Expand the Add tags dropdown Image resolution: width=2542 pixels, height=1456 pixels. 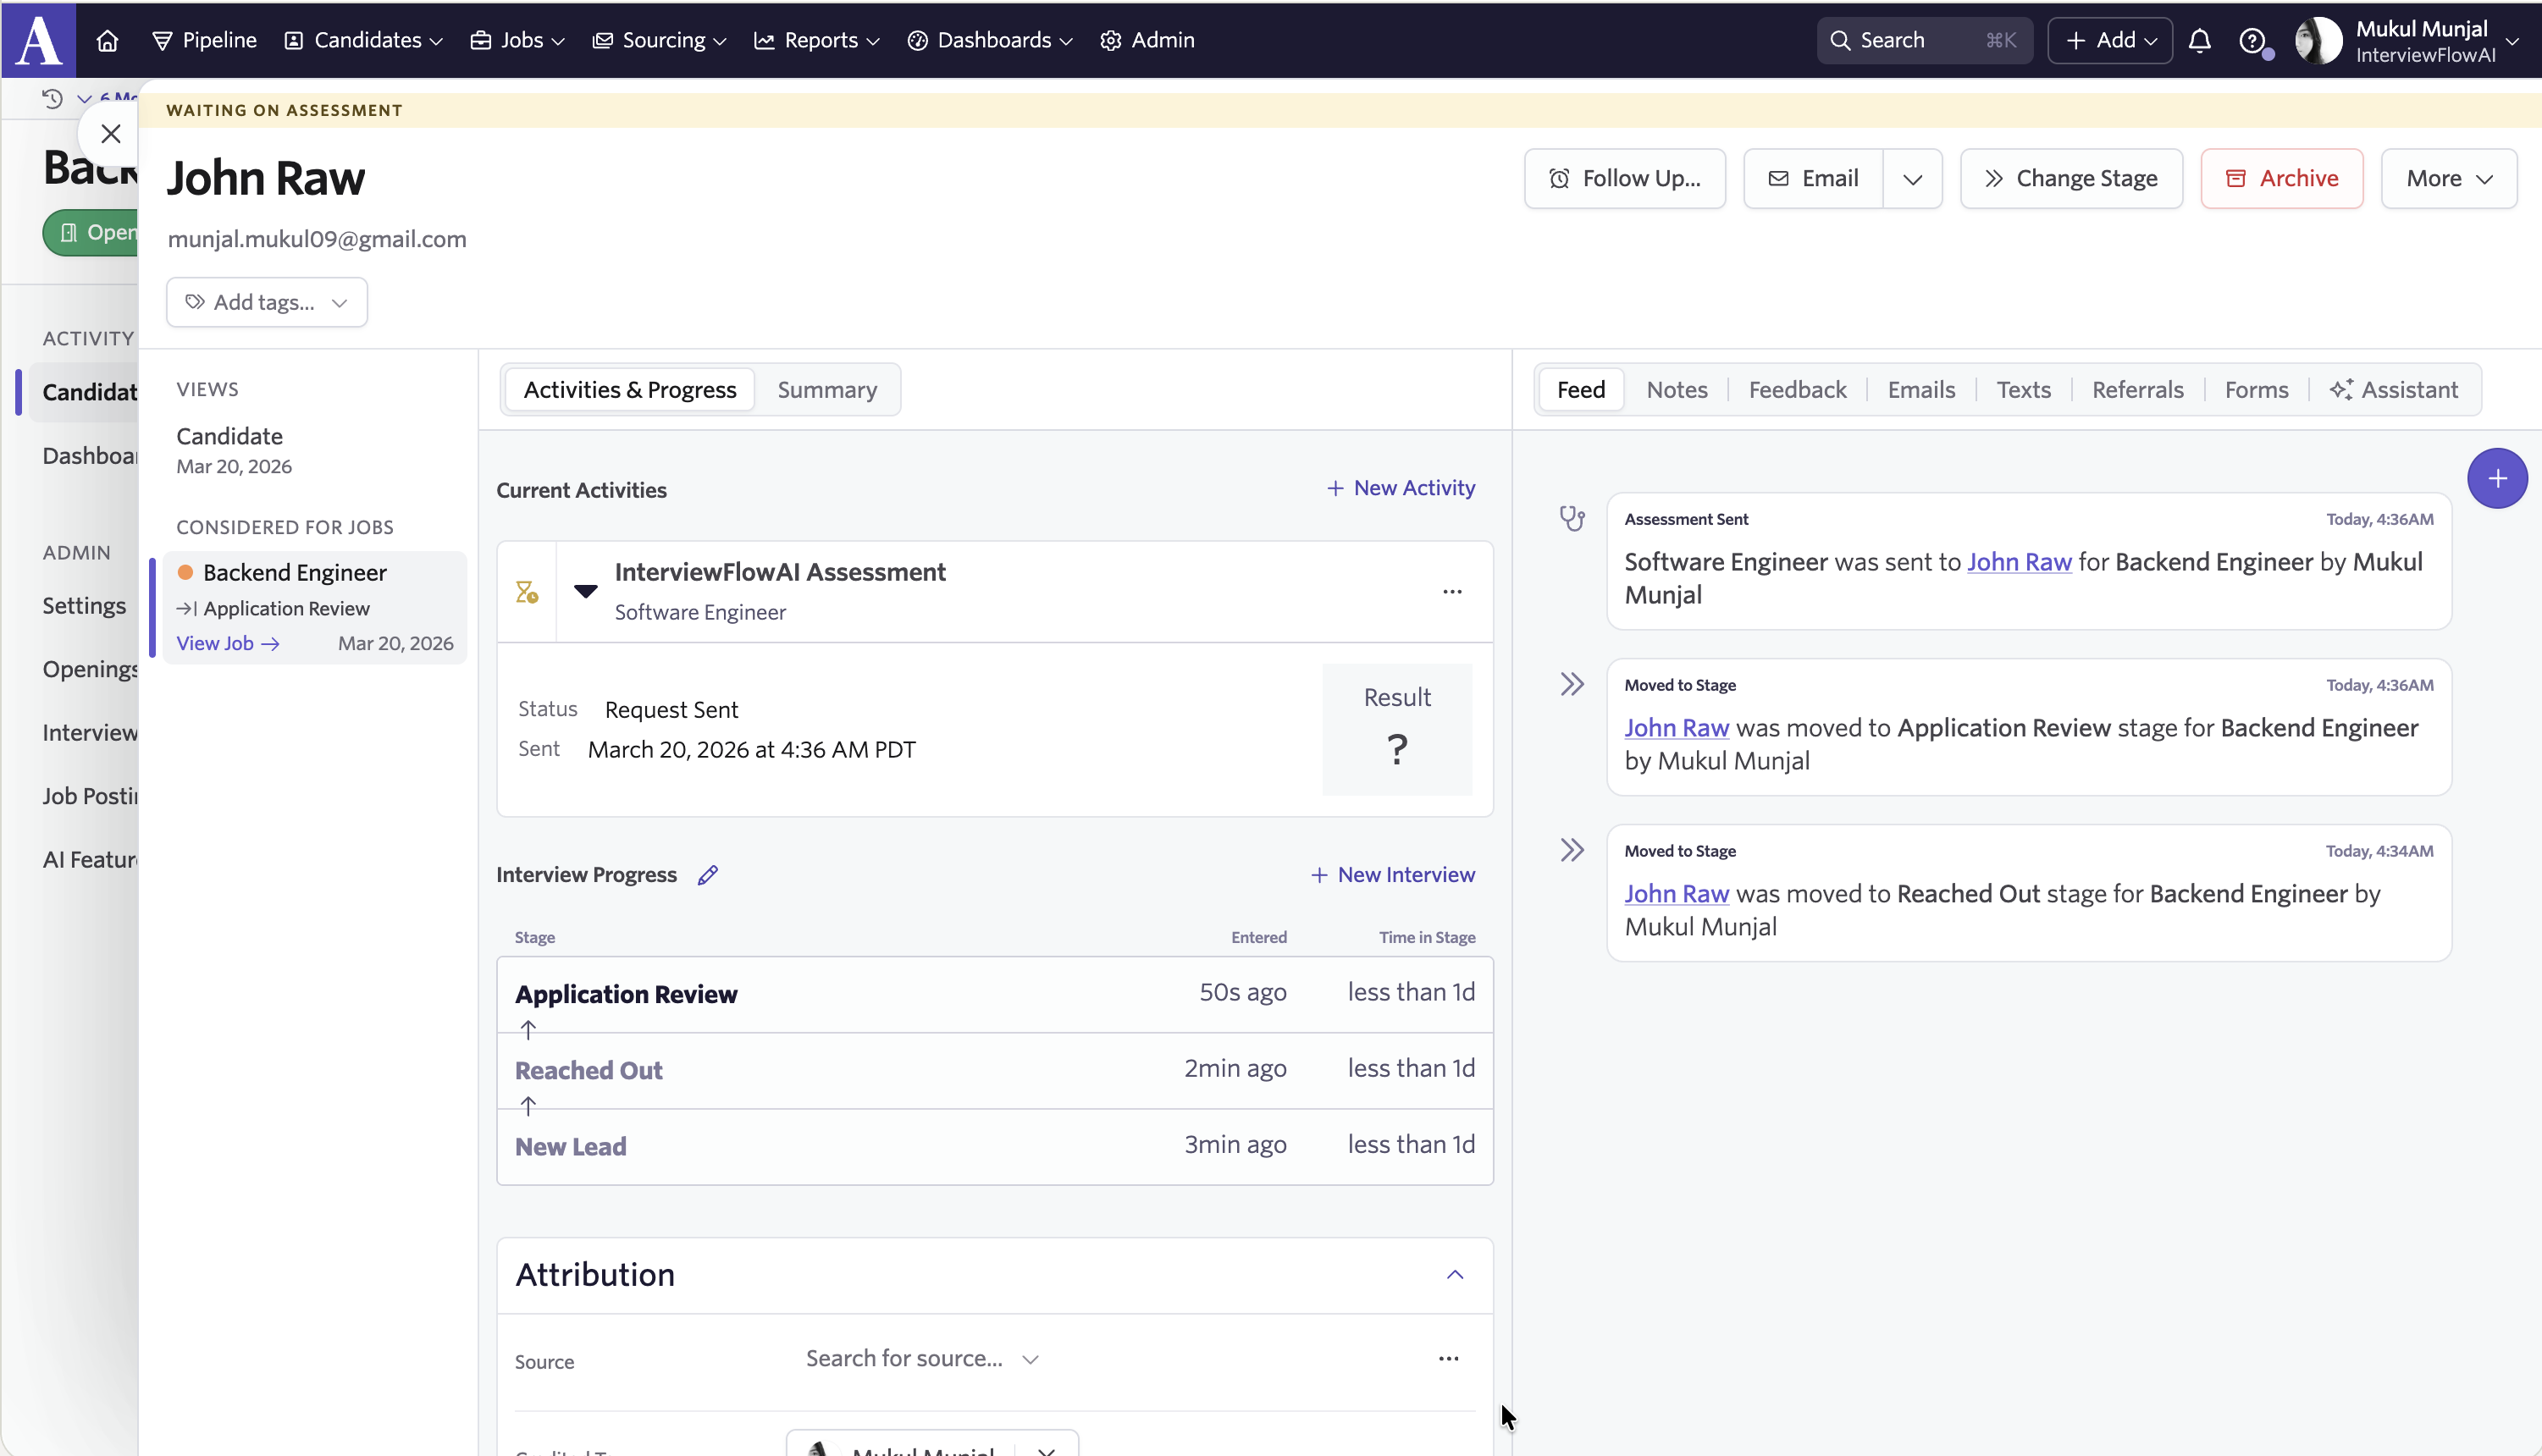pos(267,302)
